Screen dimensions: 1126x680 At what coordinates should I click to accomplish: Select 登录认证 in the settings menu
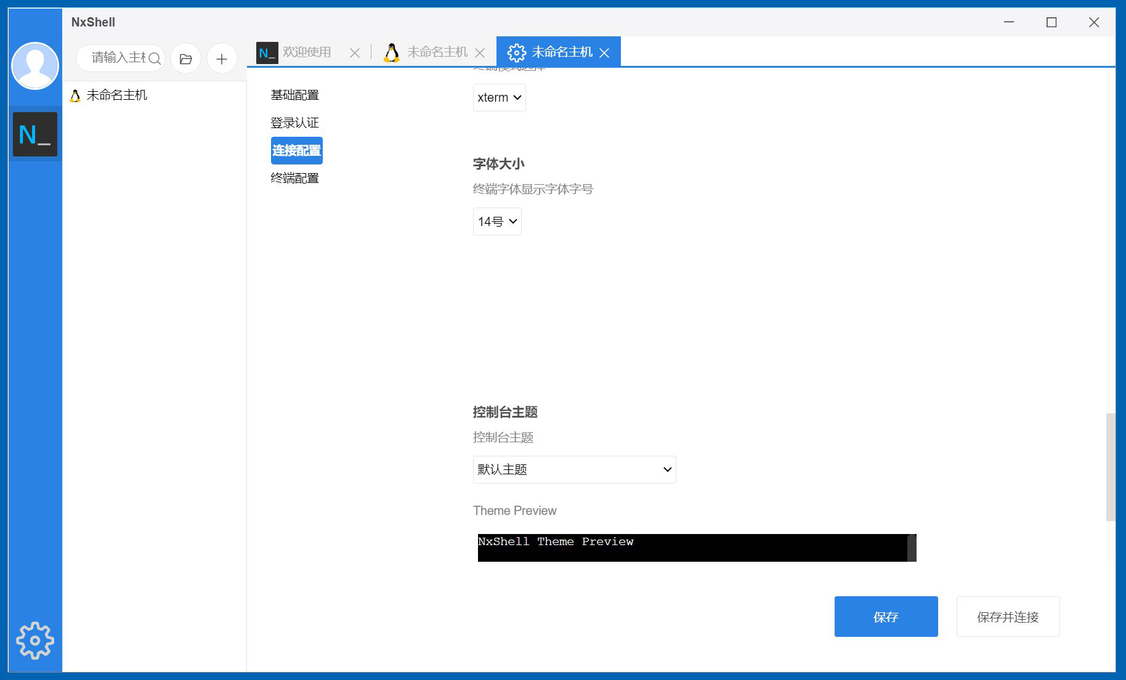click(x=294, y=122)
